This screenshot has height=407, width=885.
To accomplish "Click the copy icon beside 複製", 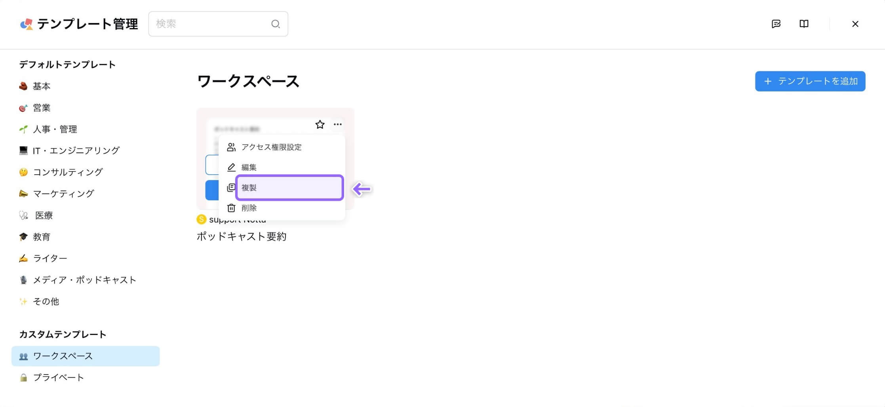I will coord(231,188).
